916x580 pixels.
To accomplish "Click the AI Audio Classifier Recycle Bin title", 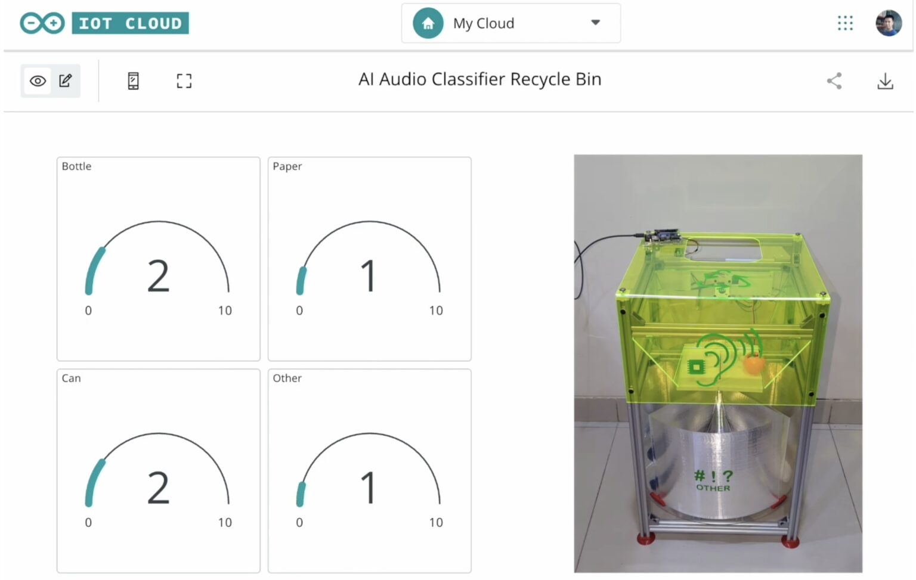I will tap(479, 79).
